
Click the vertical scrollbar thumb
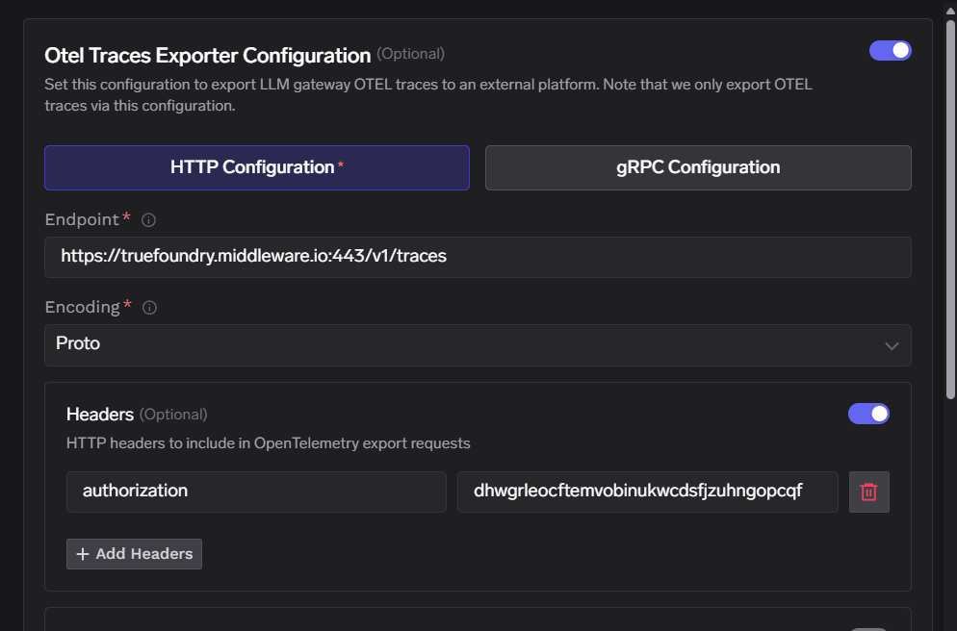[950, 210]
